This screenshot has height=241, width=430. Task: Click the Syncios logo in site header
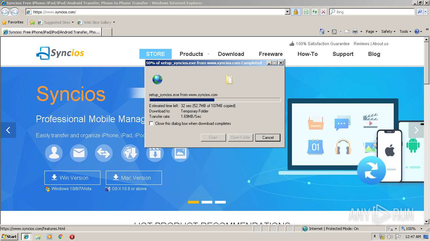pos(60,53)
